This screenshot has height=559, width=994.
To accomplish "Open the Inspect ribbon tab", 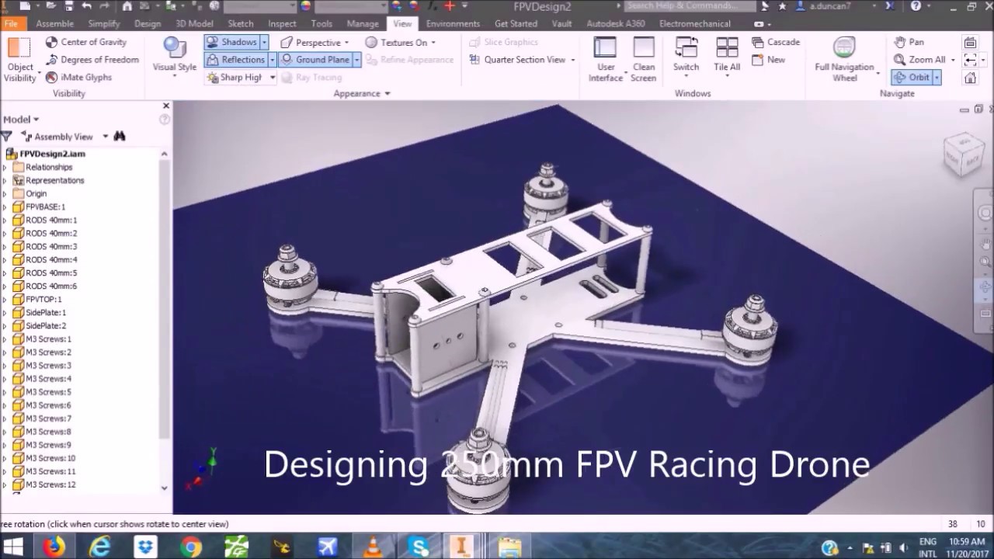I will click(282, 24).
